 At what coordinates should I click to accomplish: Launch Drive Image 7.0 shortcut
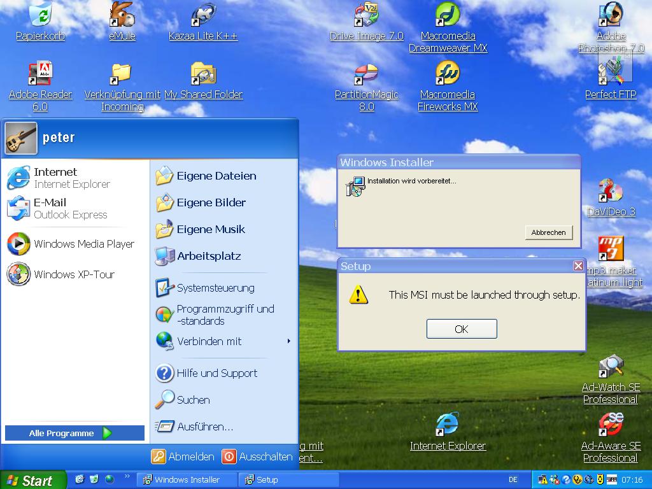click(x=366, y=22)
